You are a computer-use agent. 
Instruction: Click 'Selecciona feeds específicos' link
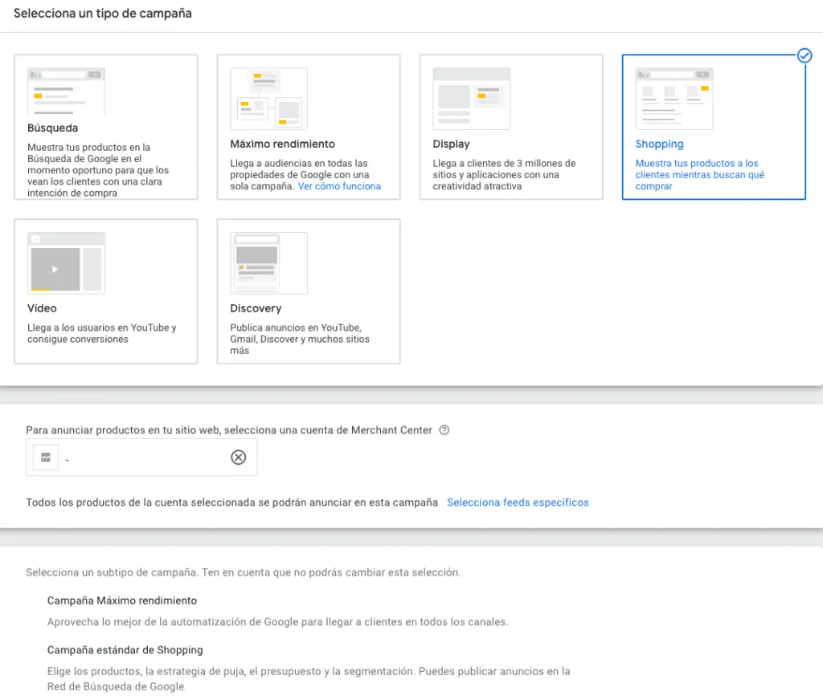click(x=518, y=503)
